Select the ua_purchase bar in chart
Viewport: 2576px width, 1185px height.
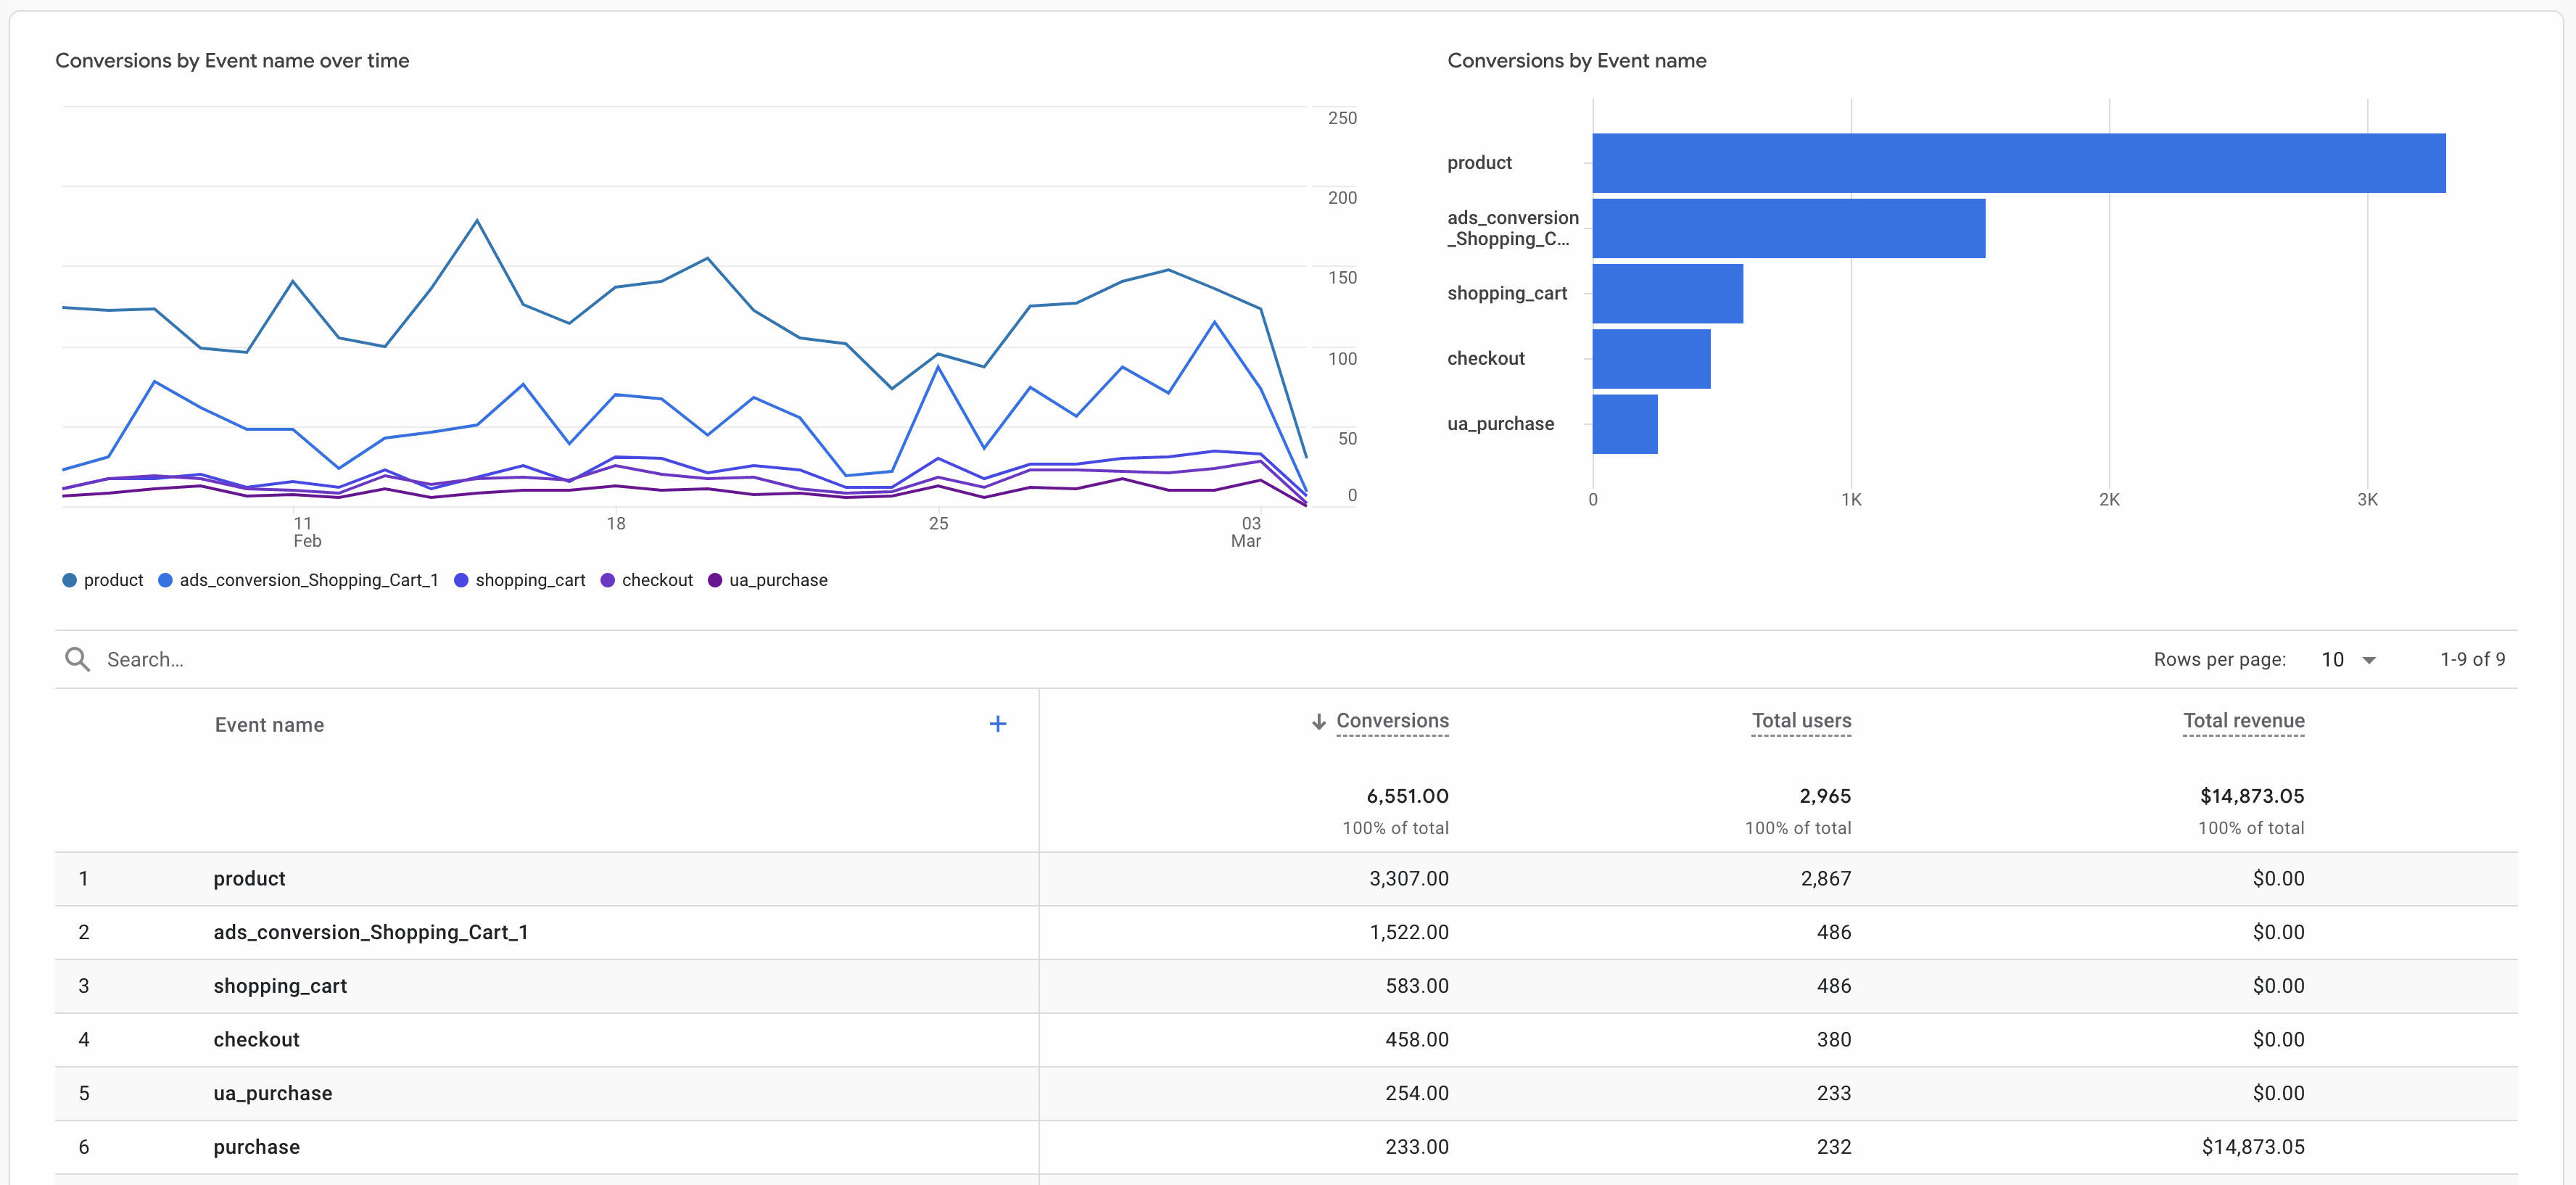1625,424
